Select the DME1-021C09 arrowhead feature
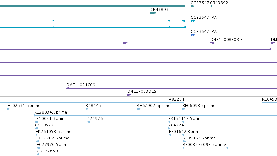This screenshot has width=277, height=156. click(68, 88)
